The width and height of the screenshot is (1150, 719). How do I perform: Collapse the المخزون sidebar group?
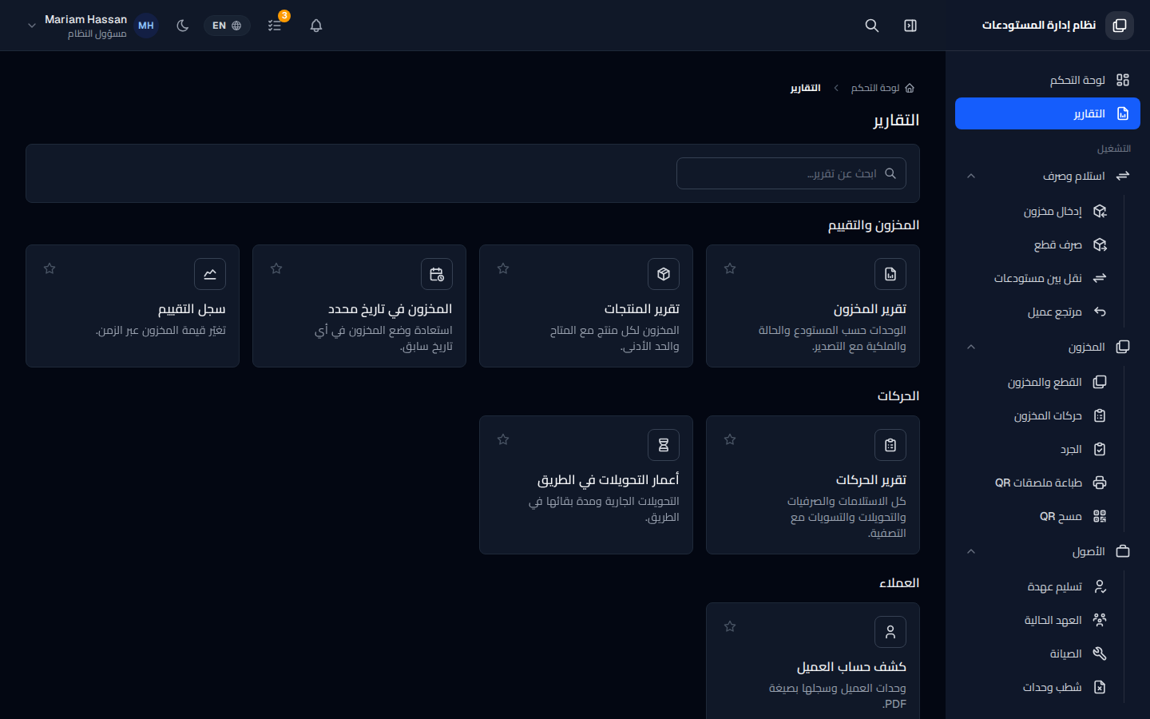pyautogui.click(x=1048, y=347)
